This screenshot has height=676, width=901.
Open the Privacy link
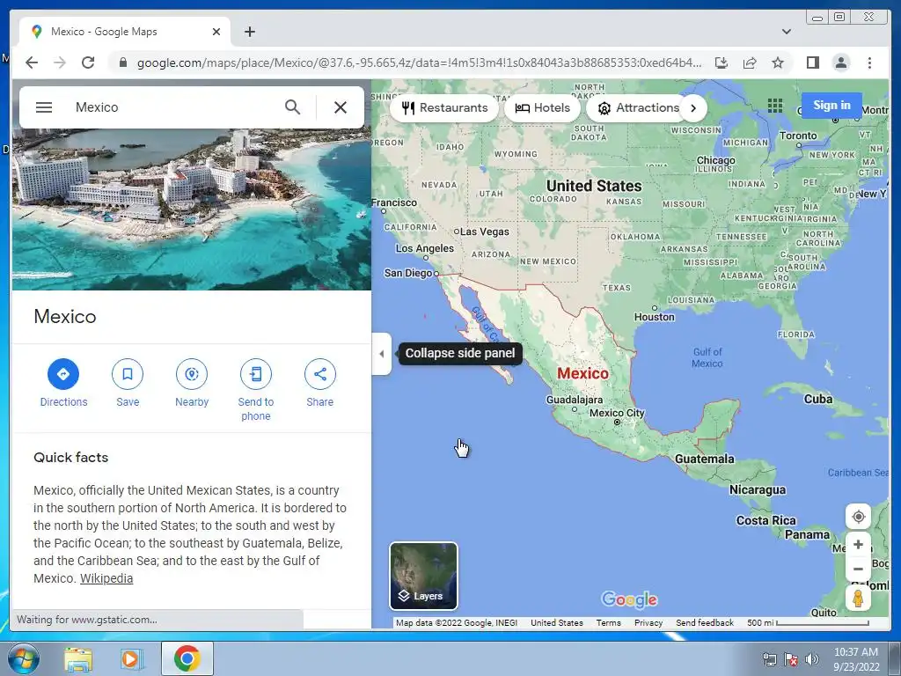click(x=648, y=622)
